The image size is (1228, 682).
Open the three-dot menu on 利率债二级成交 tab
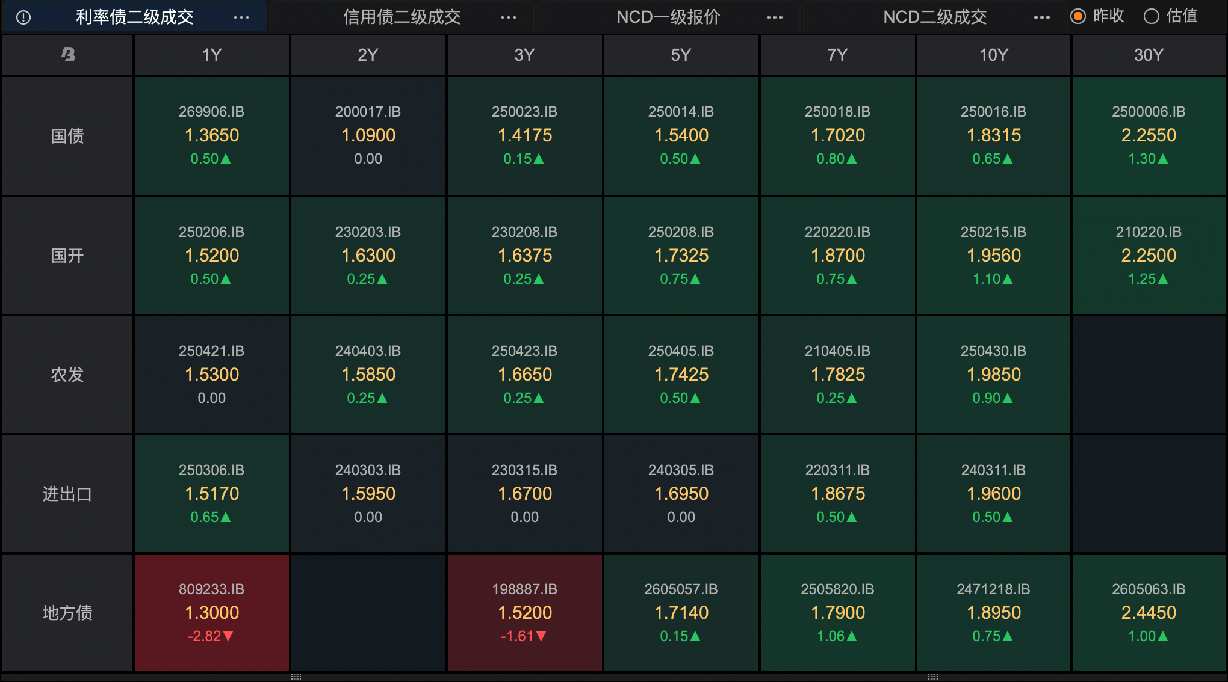click(x=241, y=17)
